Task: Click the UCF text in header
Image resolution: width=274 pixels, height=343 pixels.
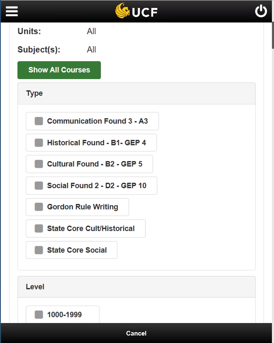Action: [144, 12]
